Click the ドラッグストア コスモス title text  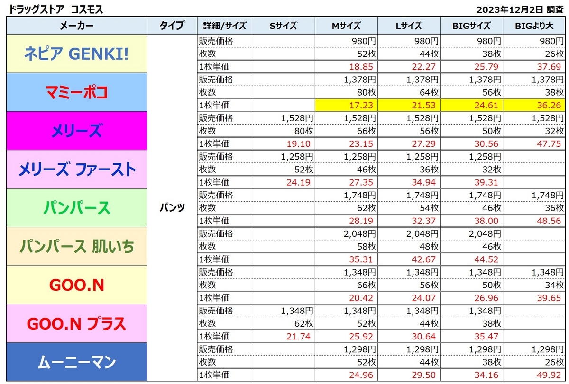click(x=56, y=9)
